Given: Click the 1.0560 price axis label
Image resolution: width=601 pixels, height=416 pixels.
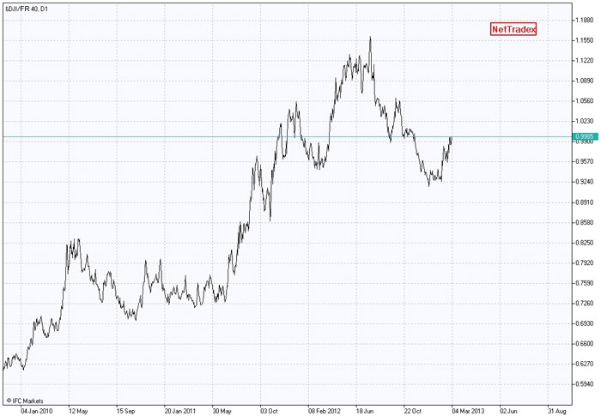Looking at the screenshot, I should point(586,100).
